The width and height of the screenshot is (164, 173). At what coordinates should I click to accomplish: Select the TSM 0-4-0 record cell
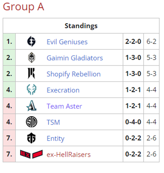(x=133, y=122)
